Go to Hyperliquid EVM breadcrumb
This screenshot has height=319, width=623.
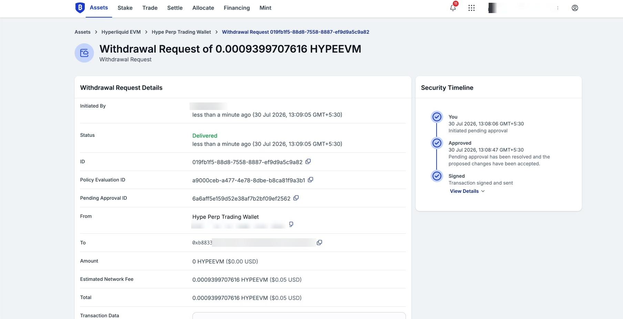121,32
